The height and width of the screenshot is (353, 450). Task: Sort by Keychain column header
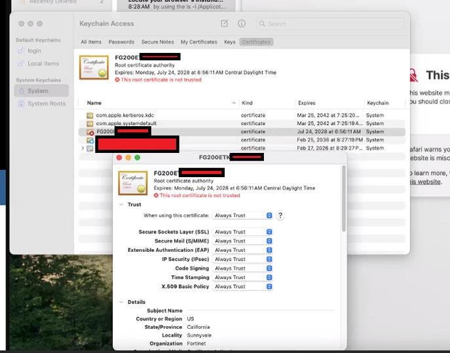click(x=378, y=103)
